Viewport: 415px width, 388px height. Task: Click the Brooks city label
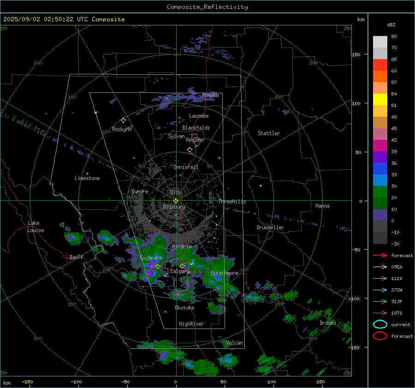[x=328, y=322]
